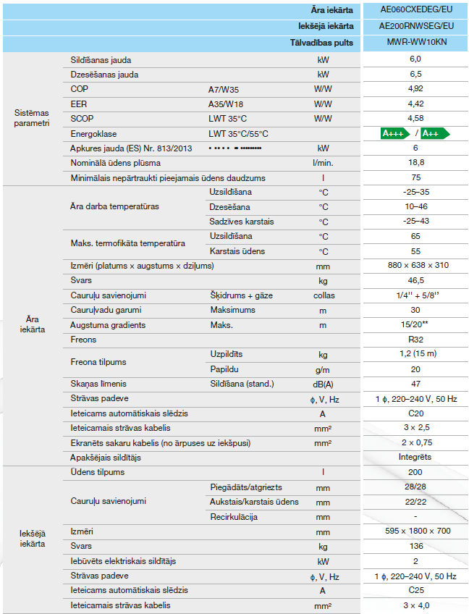Select the dimensions value 880 × 638 × 310

(x=415, y=265)
